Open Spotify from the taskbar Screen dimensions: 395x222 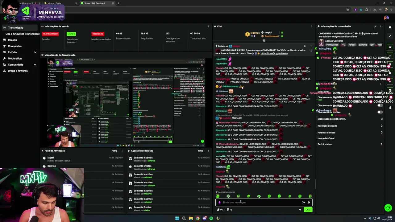tap(211, 218)
